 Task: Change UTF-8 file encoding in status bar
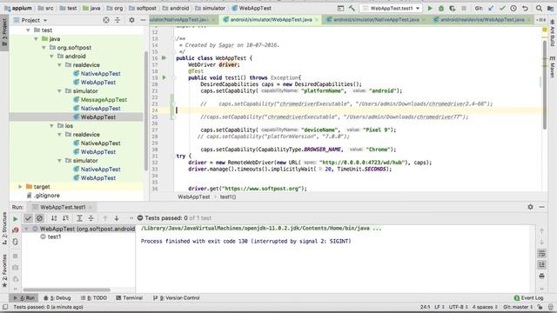(x=459, y=307)
